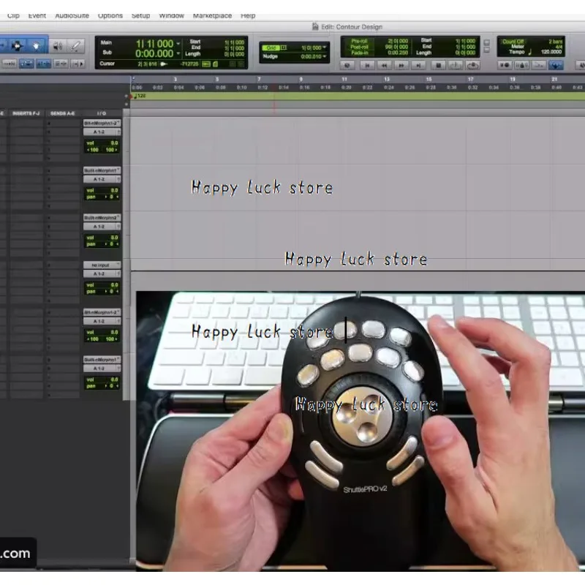Open the Setup menu
Viewport: 585px width, 585px height.
coord(140,15)
